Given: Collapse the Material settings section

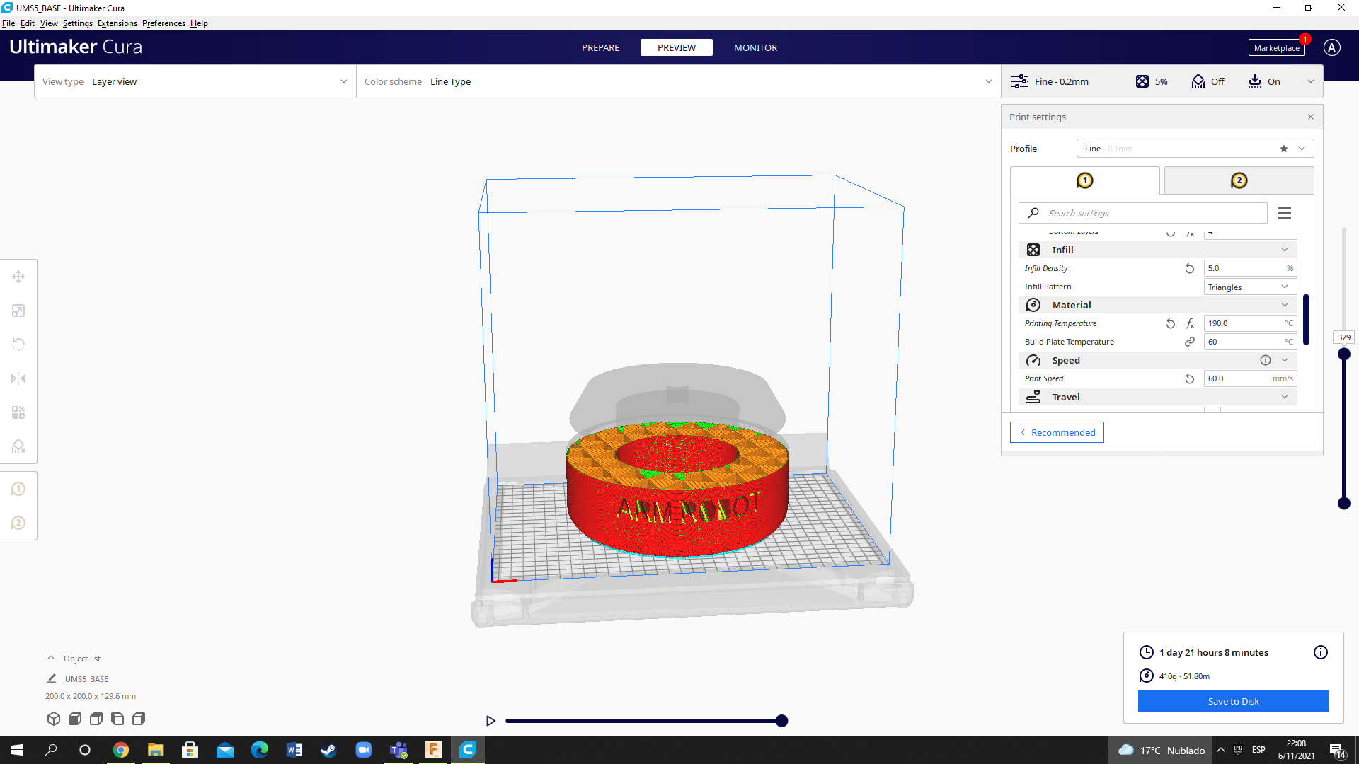Looking at the screenshot, I should click(x=1285, y=305).
